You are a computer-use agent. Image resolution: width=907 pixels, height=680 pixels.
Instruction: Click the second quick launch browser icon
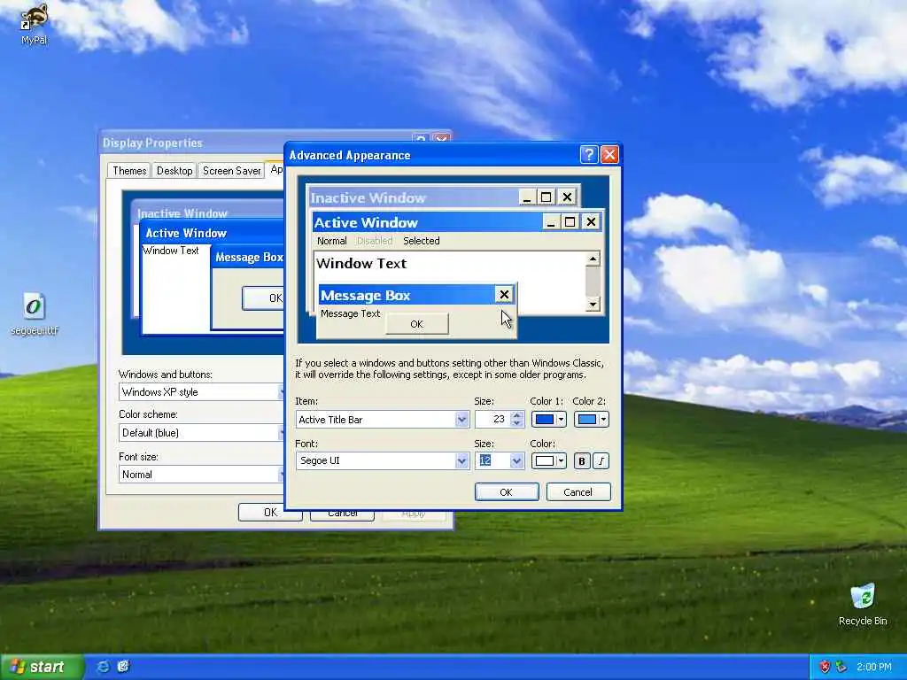[x=123, y=667]
